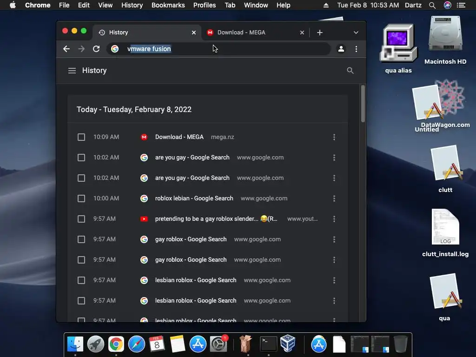476x357 pixels.
Task: Click the forward navigation arrow in Chrome
Action: click(x=81, y=49)
